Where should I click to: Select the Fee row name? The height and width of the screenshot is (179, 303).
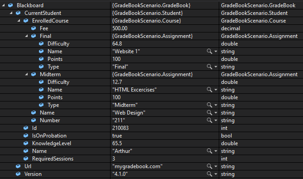44,28
